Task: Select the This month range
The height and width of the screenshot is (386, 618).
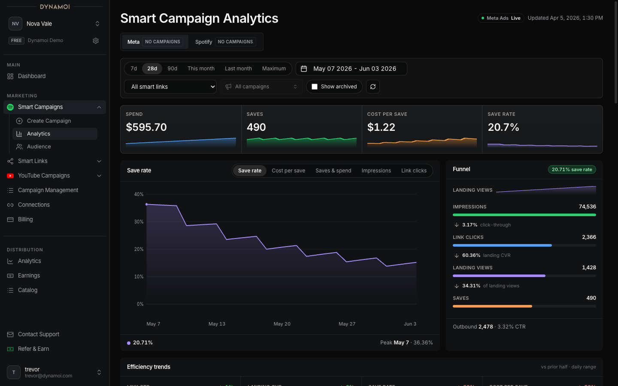Action: pos(201,69)
